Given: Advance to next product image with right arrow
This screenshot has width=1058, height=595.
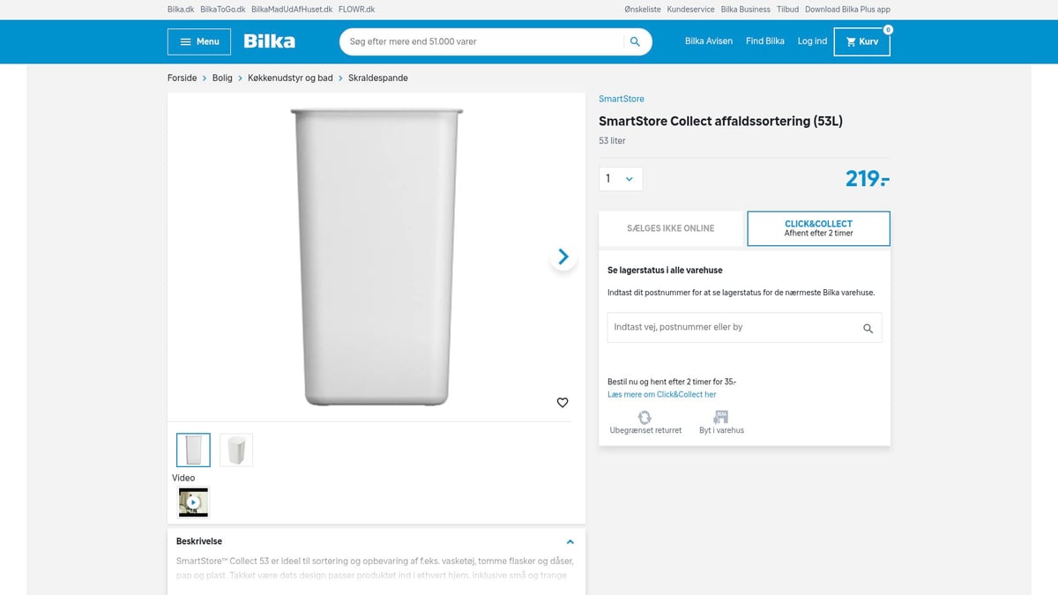Looking at the screenshot, I should tap(563, 257).
